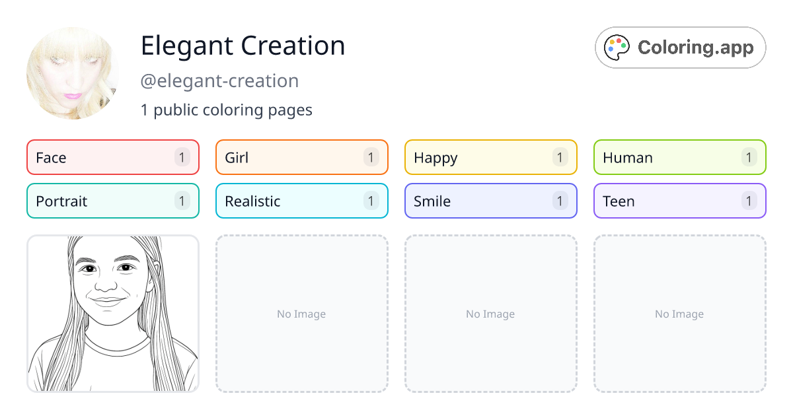Select the Realistic tag
The height and width of the screenshot is (416, 793).
point(302,201)
